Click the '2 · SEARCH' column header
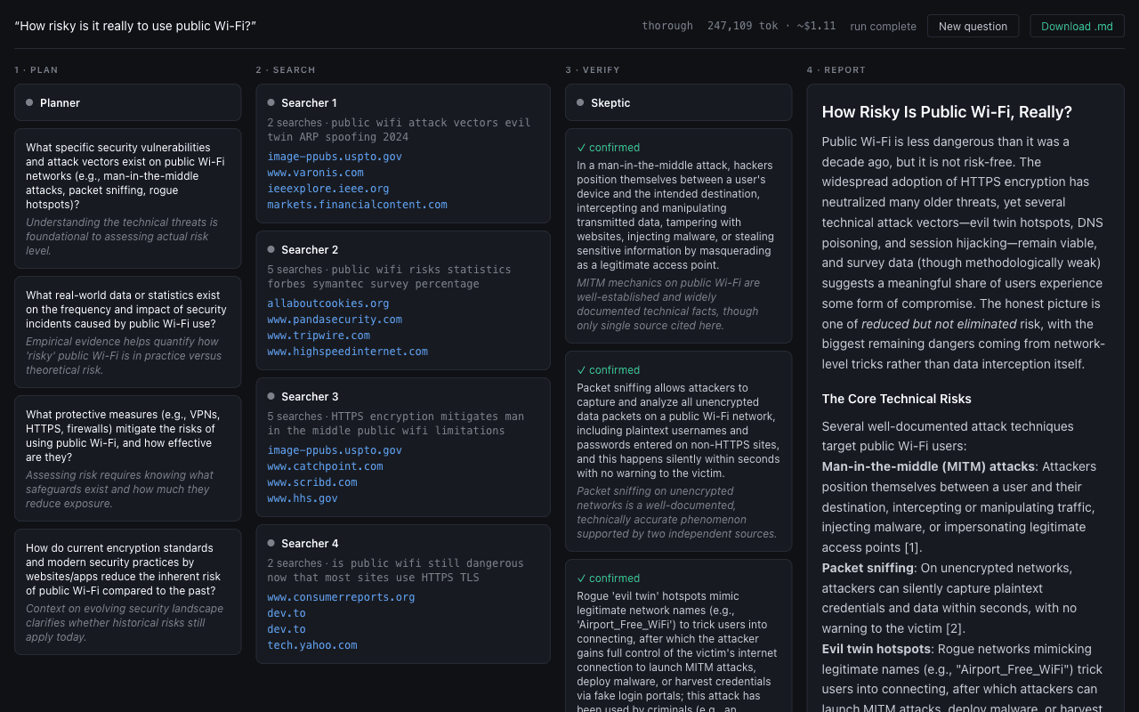Screen dimensions: 1139x712 tap(286, 70)
